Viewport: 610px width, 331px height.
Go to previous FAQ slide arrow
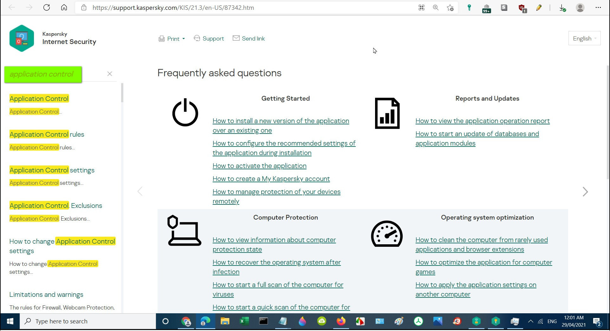tap(140, 191)
